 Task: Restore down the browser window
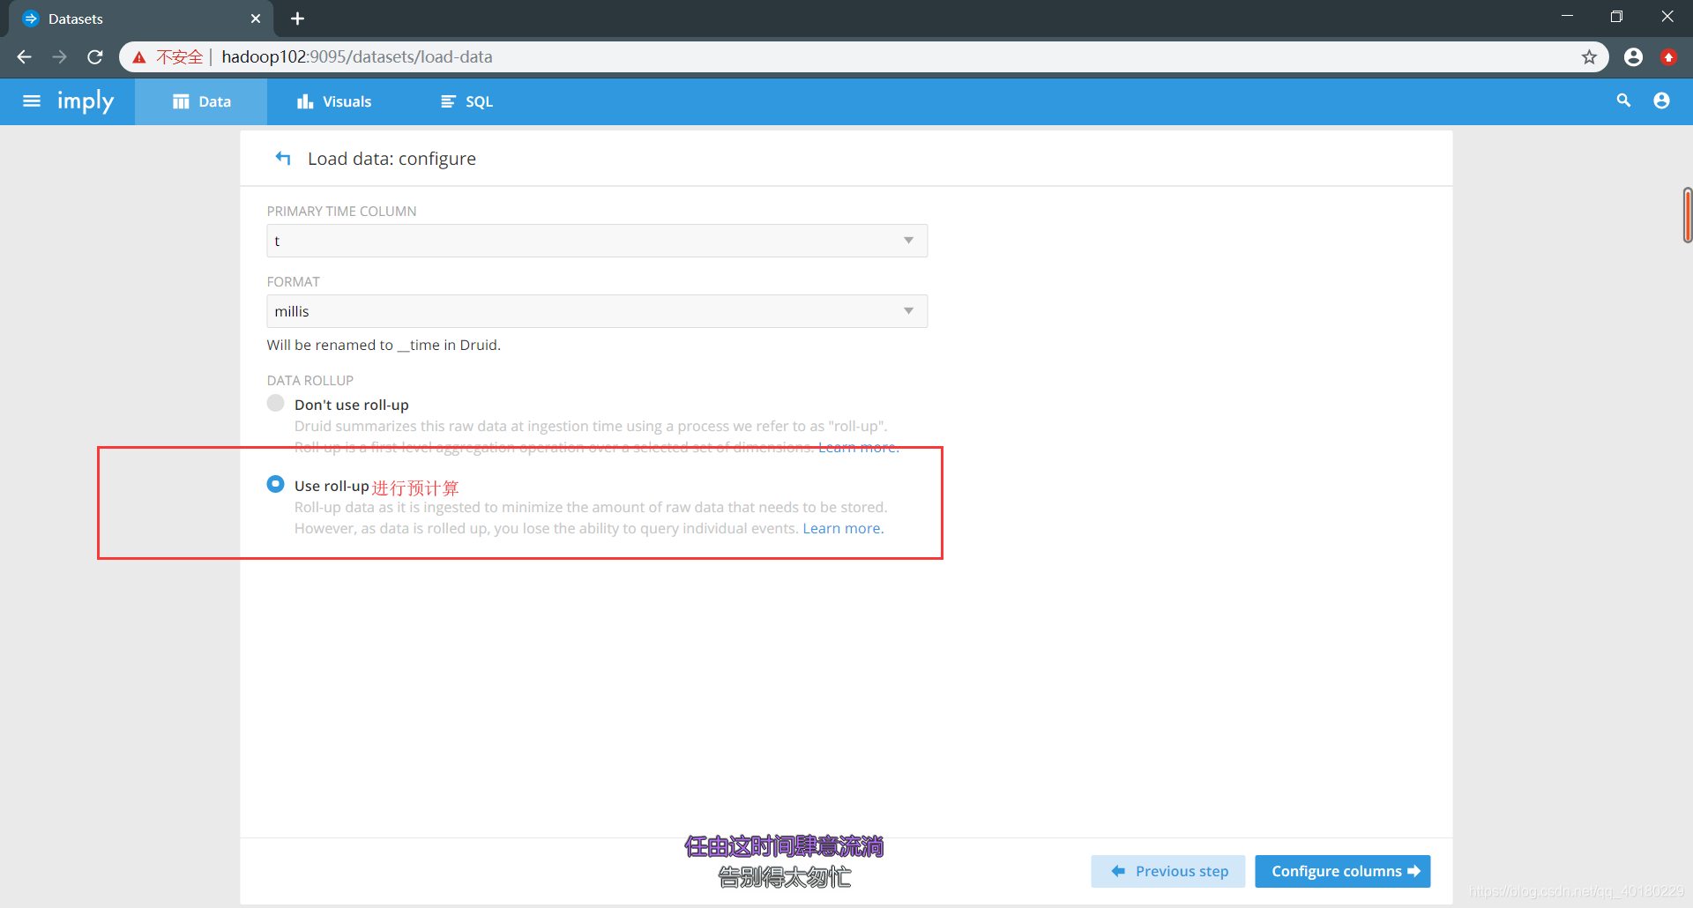pyautogui.click(x=1616, y=16)
